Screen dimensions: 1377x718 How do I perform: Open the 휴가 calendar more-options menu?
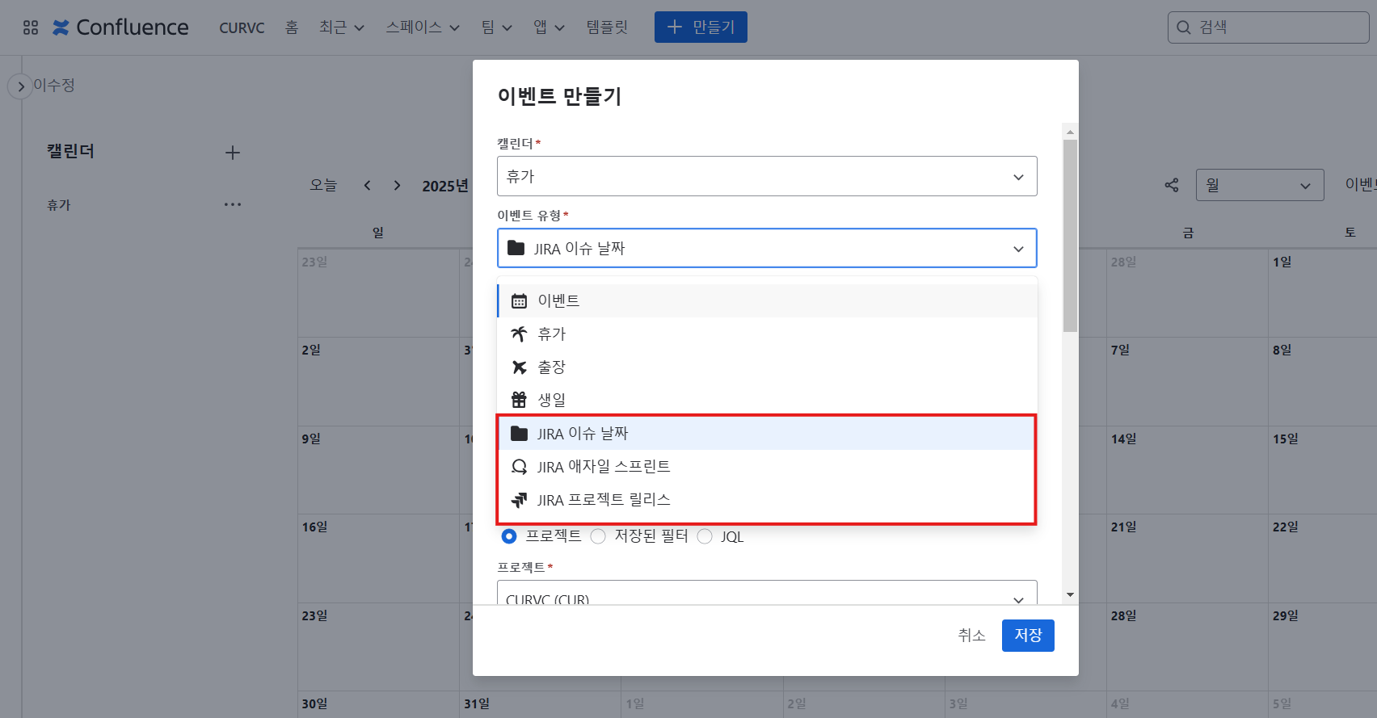click(233, 204)
